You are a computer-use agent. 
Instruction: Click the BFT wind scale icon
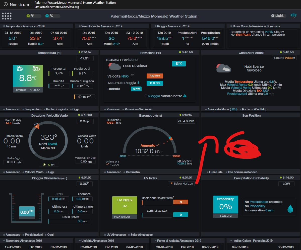(x=44, y=165)
